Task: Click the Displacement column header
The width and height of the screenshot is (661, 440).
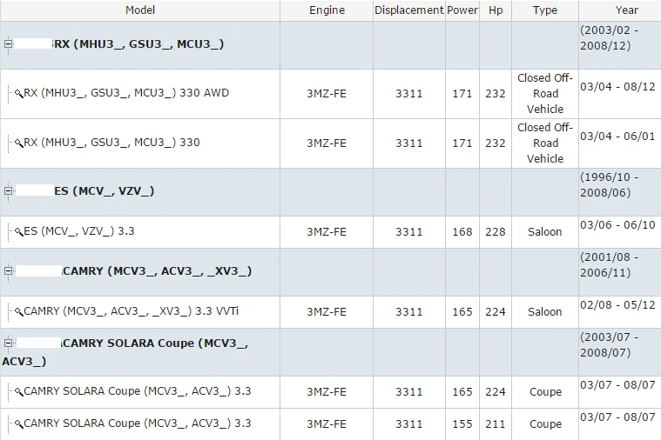Action: [409, 10]
